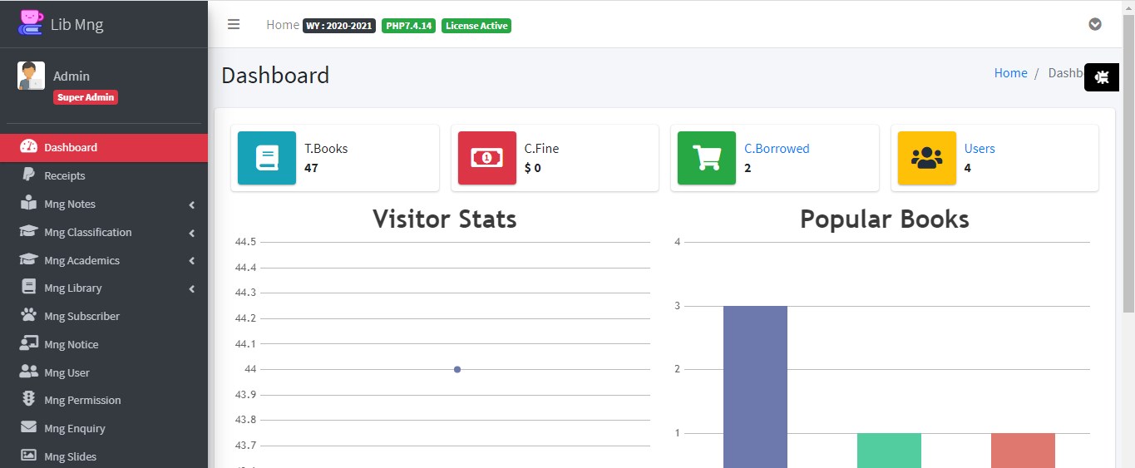Open the Mng Slides menu item
Image resolution: width=1135 pixels, height=468 pixels.
coord(104,456)
